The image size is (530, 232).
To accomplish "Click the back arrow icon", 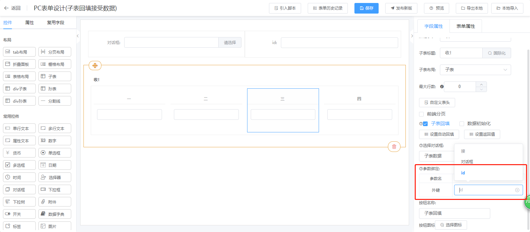I will (6, 8).
